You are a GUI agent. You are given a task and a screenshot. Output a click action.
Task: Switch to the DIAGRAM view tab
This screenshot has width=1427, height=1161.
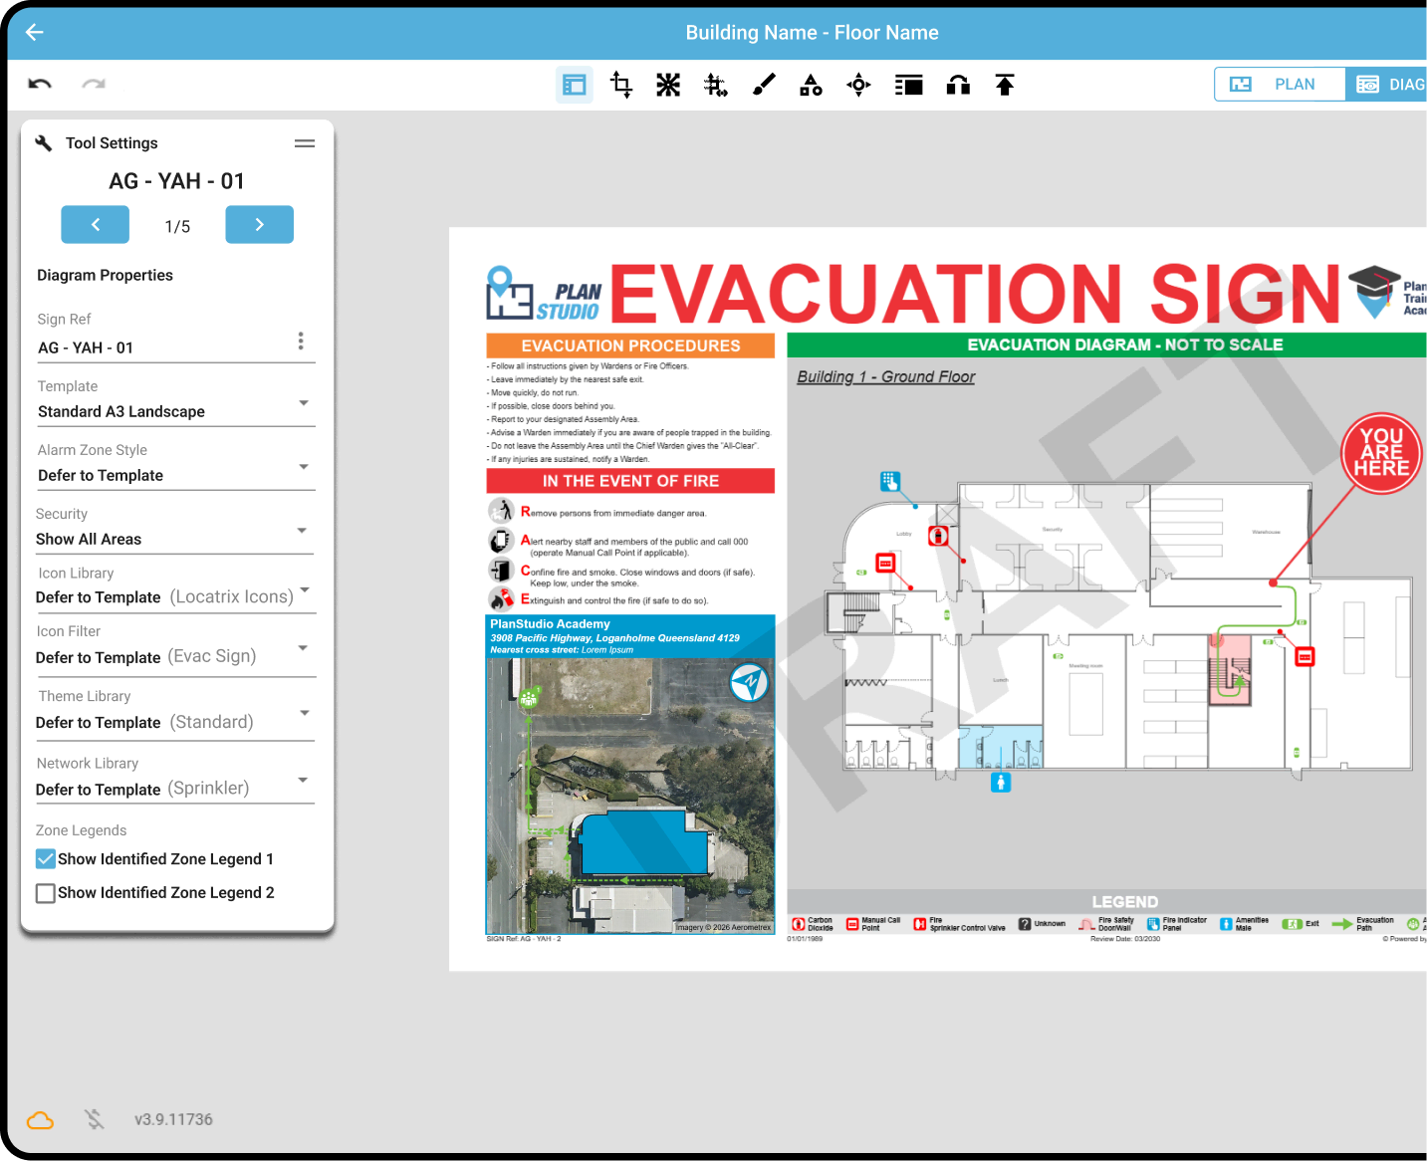[x=1392, y=84]
